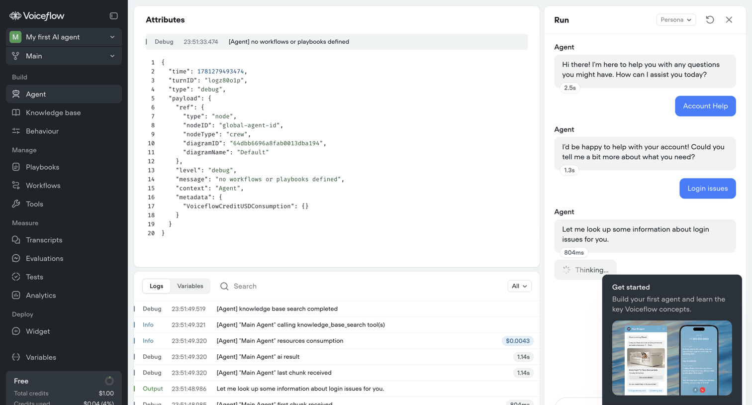The height and width of the screenshot is (405, 752).
Task: Select the last chunk received log row
Action: pyautogui.click(x=337, y=373)
